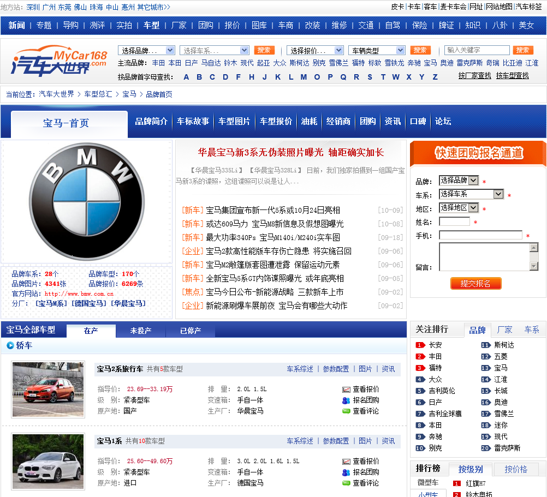Open 论坛 in BMW nav bar
This screenshot has height=497, width=547.
(x=443, y=121)
